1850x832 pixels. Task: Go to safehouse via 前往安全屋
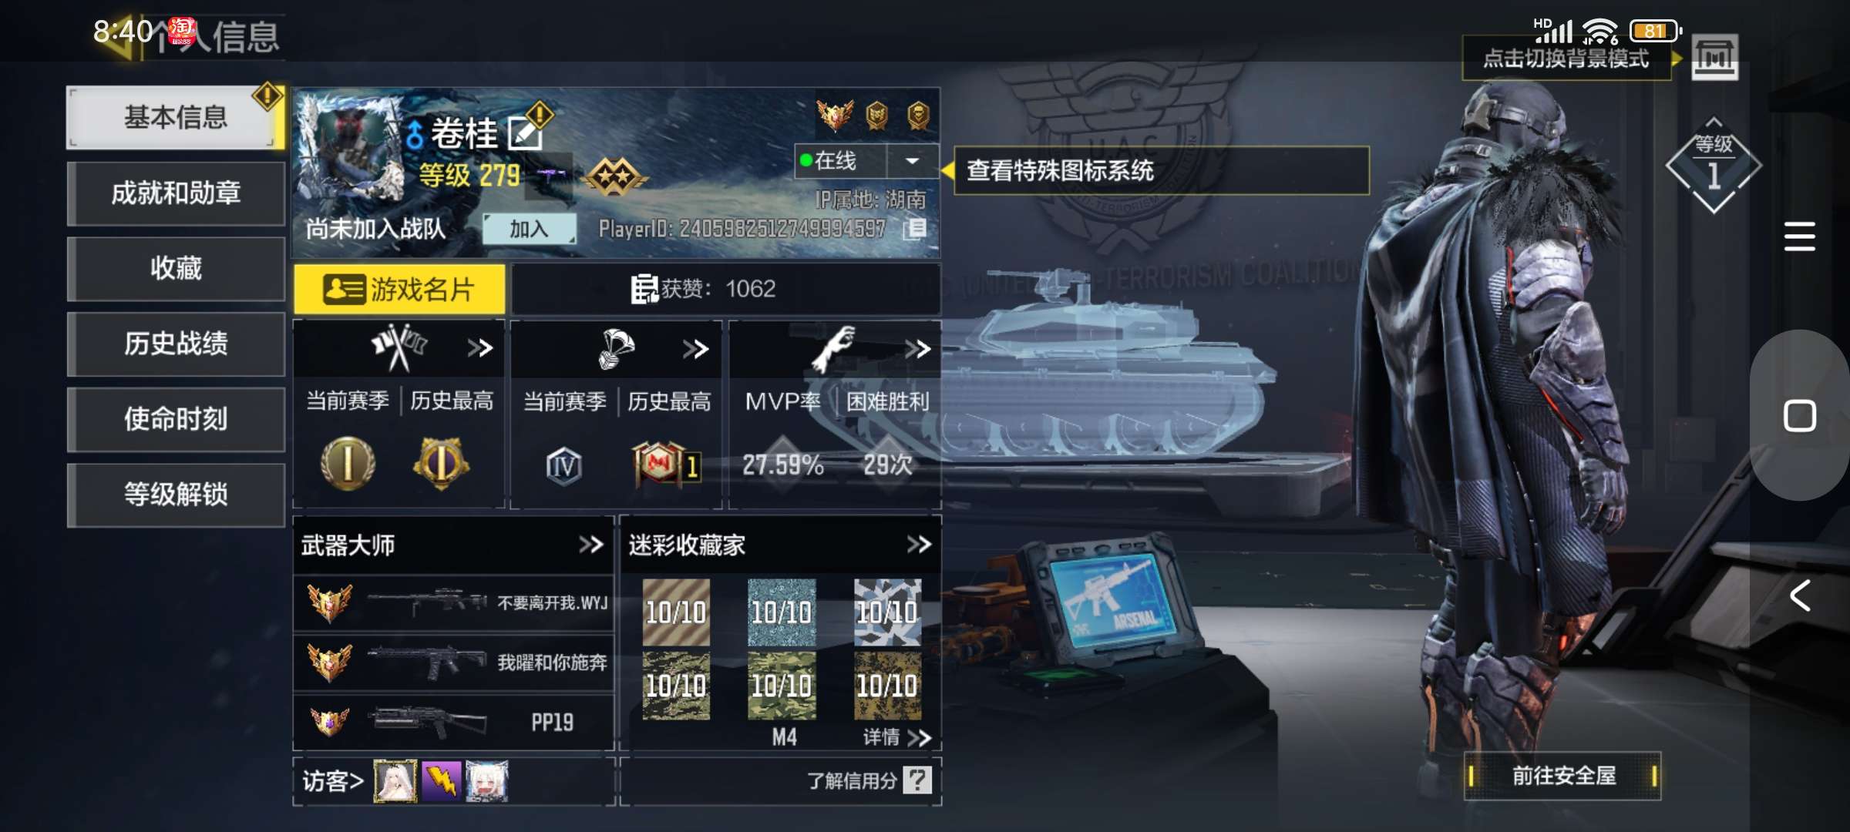(1562, 775)
